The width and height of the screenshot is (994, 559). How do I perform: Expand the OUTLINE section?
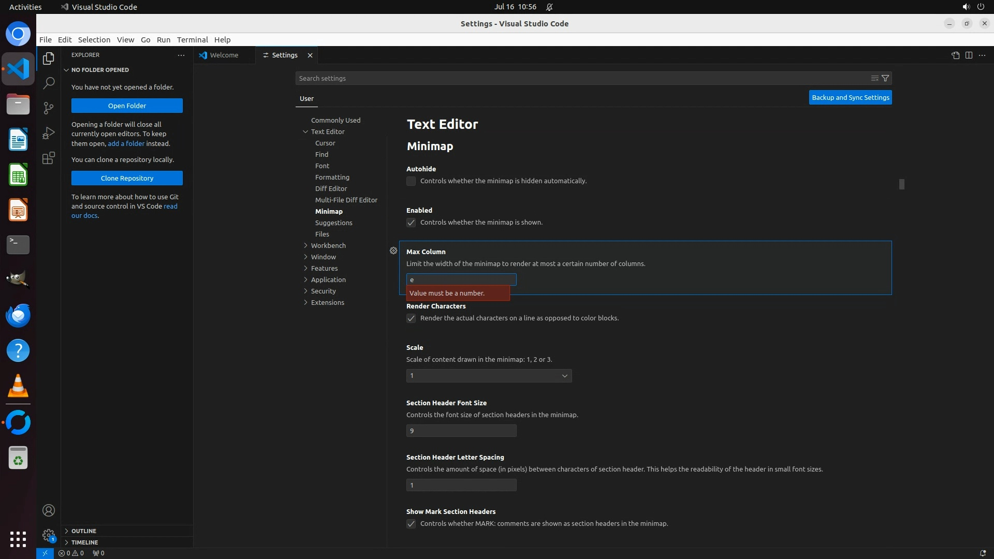(84, 531)
